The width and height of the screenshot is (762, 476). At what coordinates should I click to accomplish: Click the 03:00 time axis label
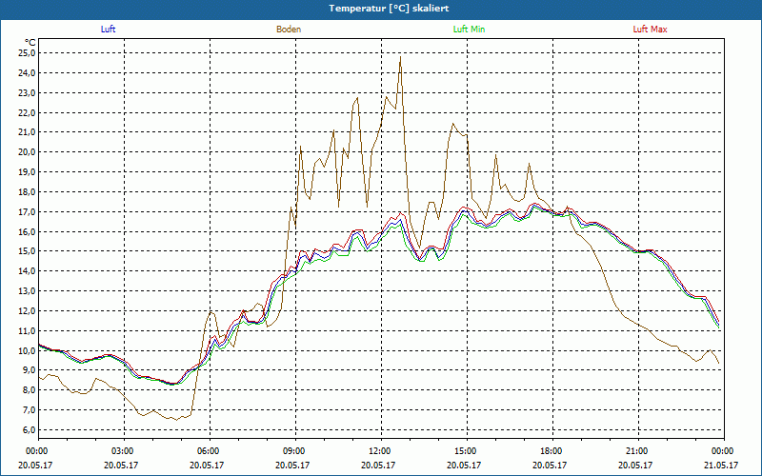click(x=125, y=451)
